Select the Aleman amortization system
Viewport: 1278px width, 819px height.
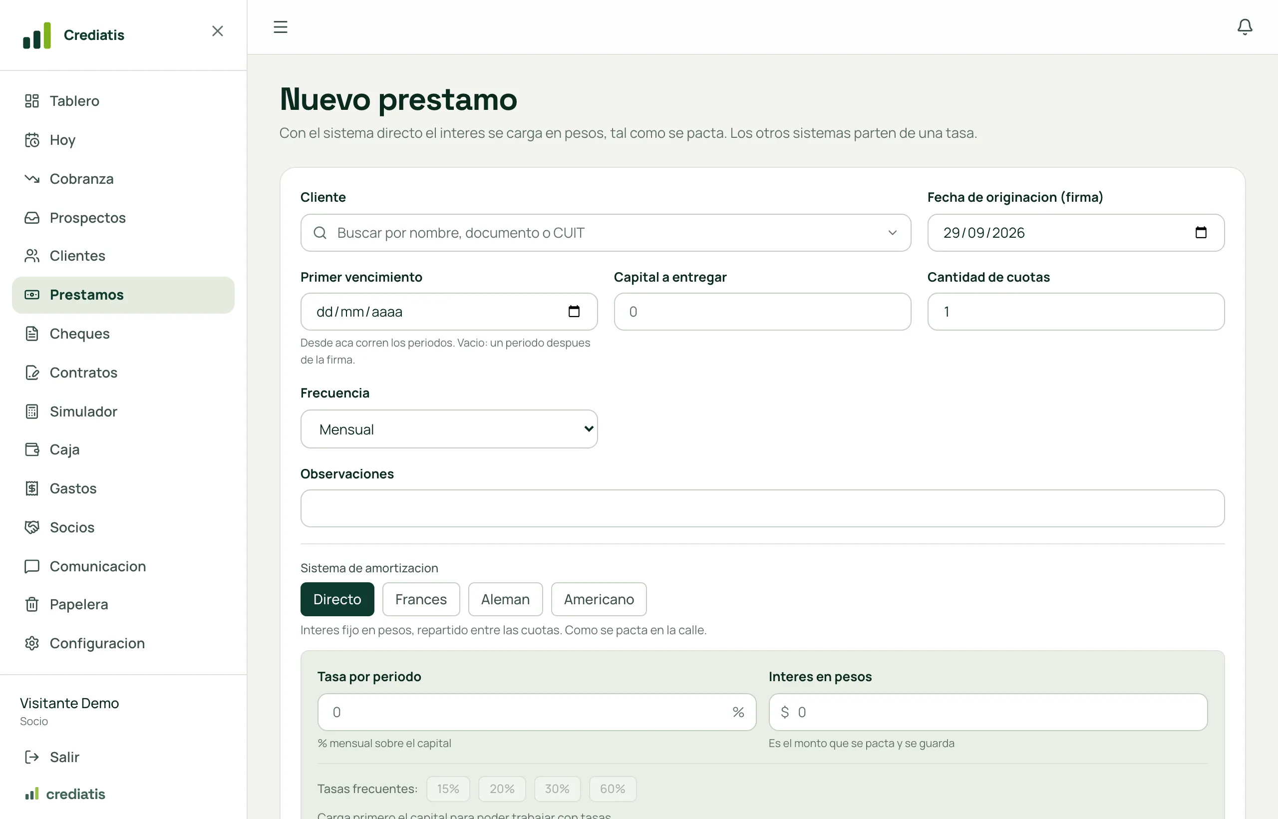505,599
